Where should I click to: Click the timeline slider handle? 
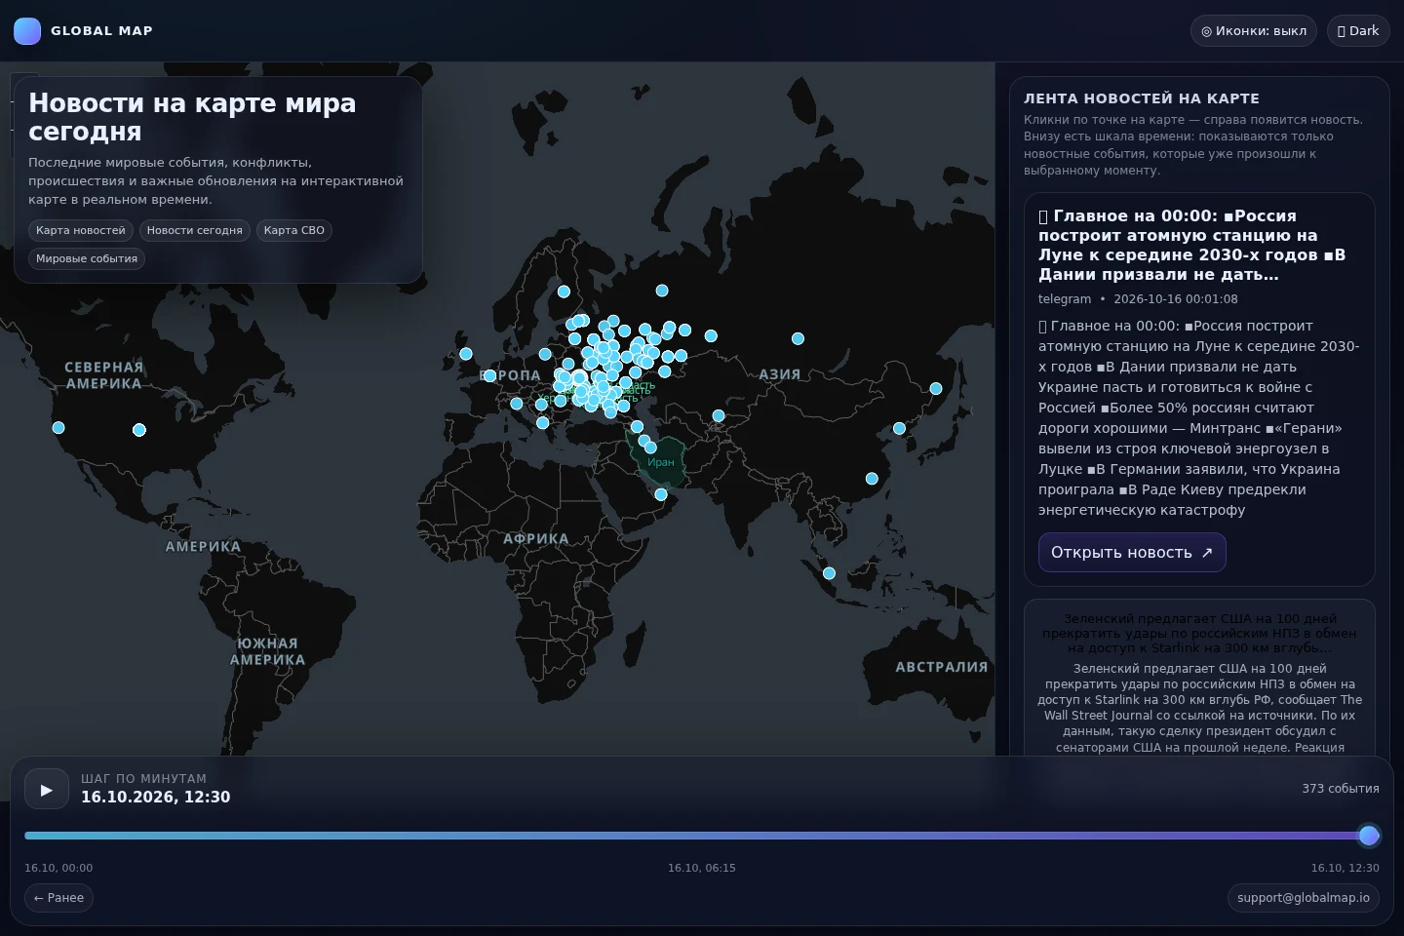[x=1369, y=836]
